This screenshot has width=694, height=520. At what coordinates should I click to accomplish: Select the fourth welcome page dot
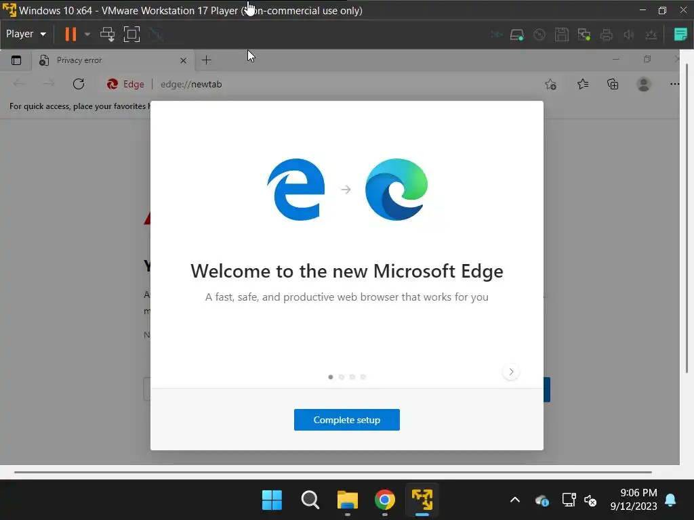coord(363,377)
